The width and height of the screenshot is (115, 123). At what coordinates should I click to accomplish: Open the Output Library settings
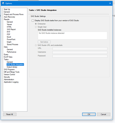12,67
